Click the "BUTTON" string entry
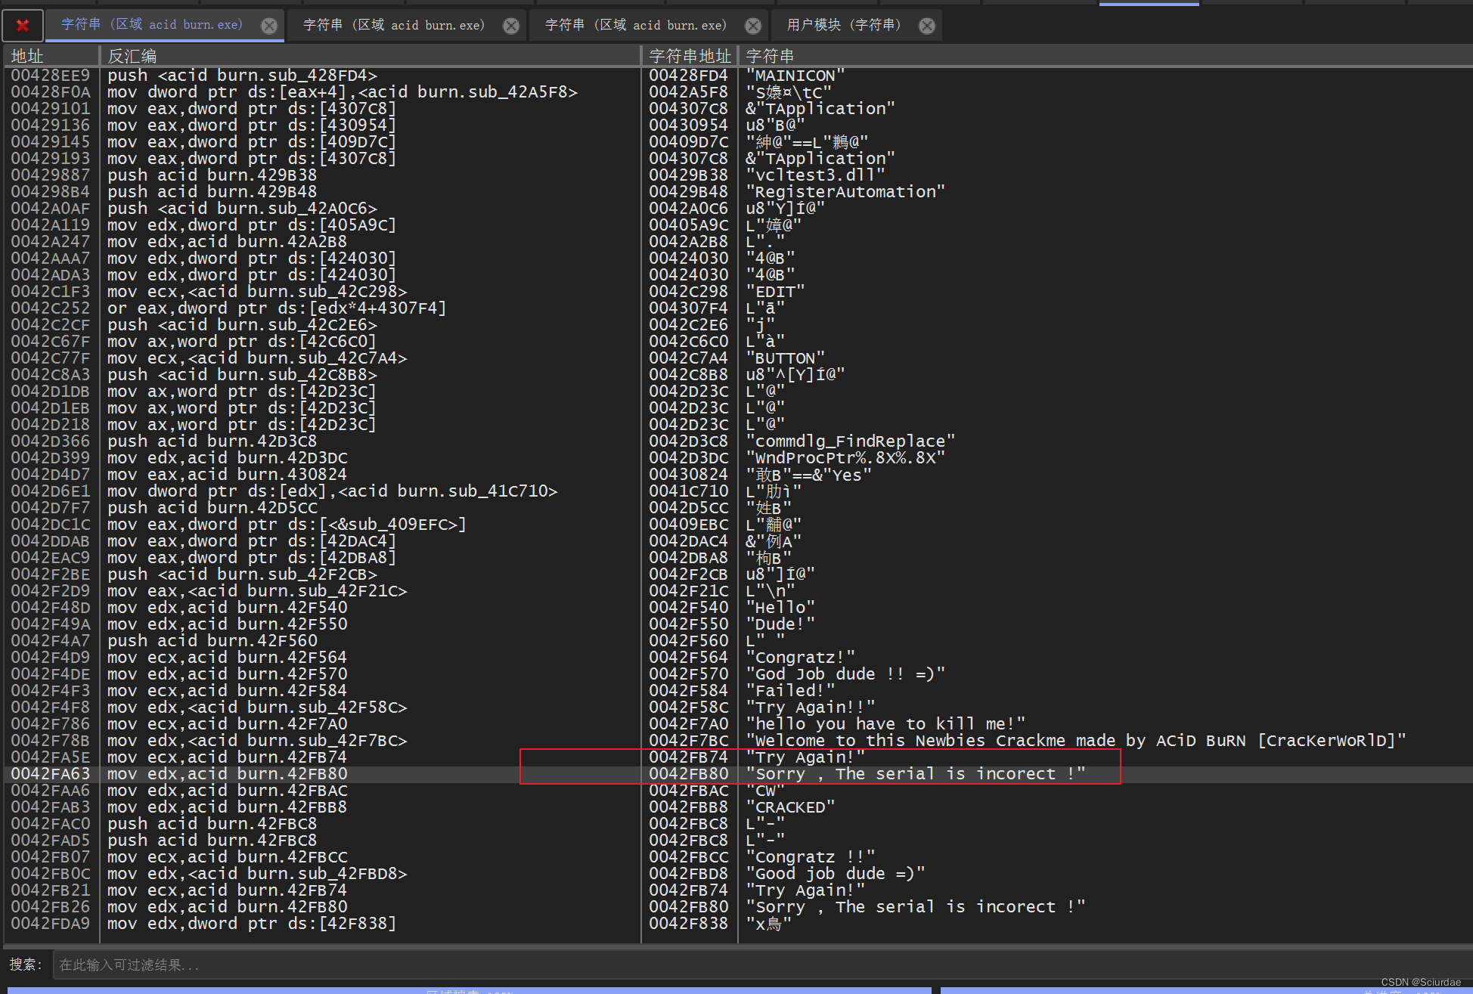 coord(785,358)
